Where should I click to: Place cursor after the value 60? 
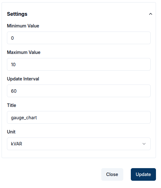point(17,91)
